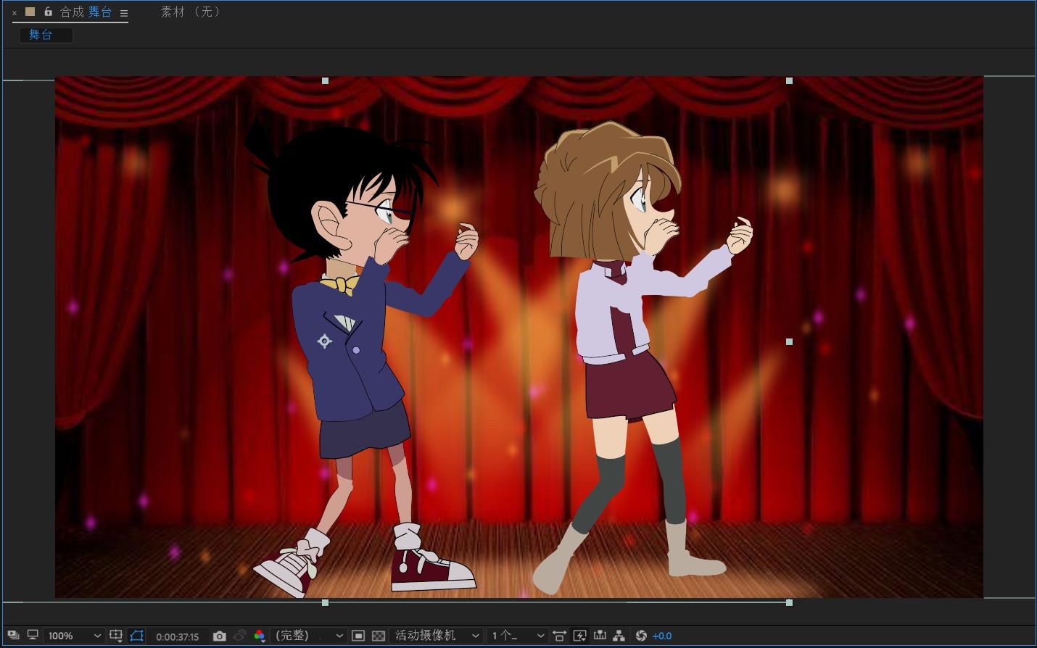This screenshot has width=1037, height=648.
Task: Click the top-left layer selection handle
Action: [x=325, y=80]
